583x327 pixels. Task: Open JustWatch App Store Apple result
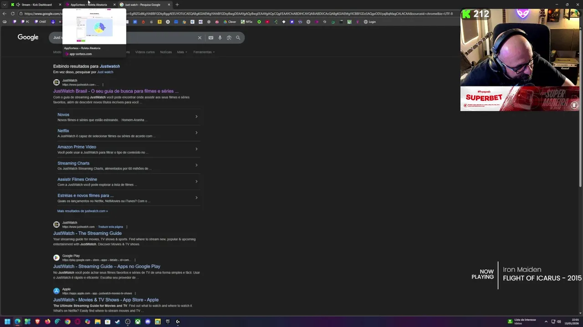coord(106,300)
